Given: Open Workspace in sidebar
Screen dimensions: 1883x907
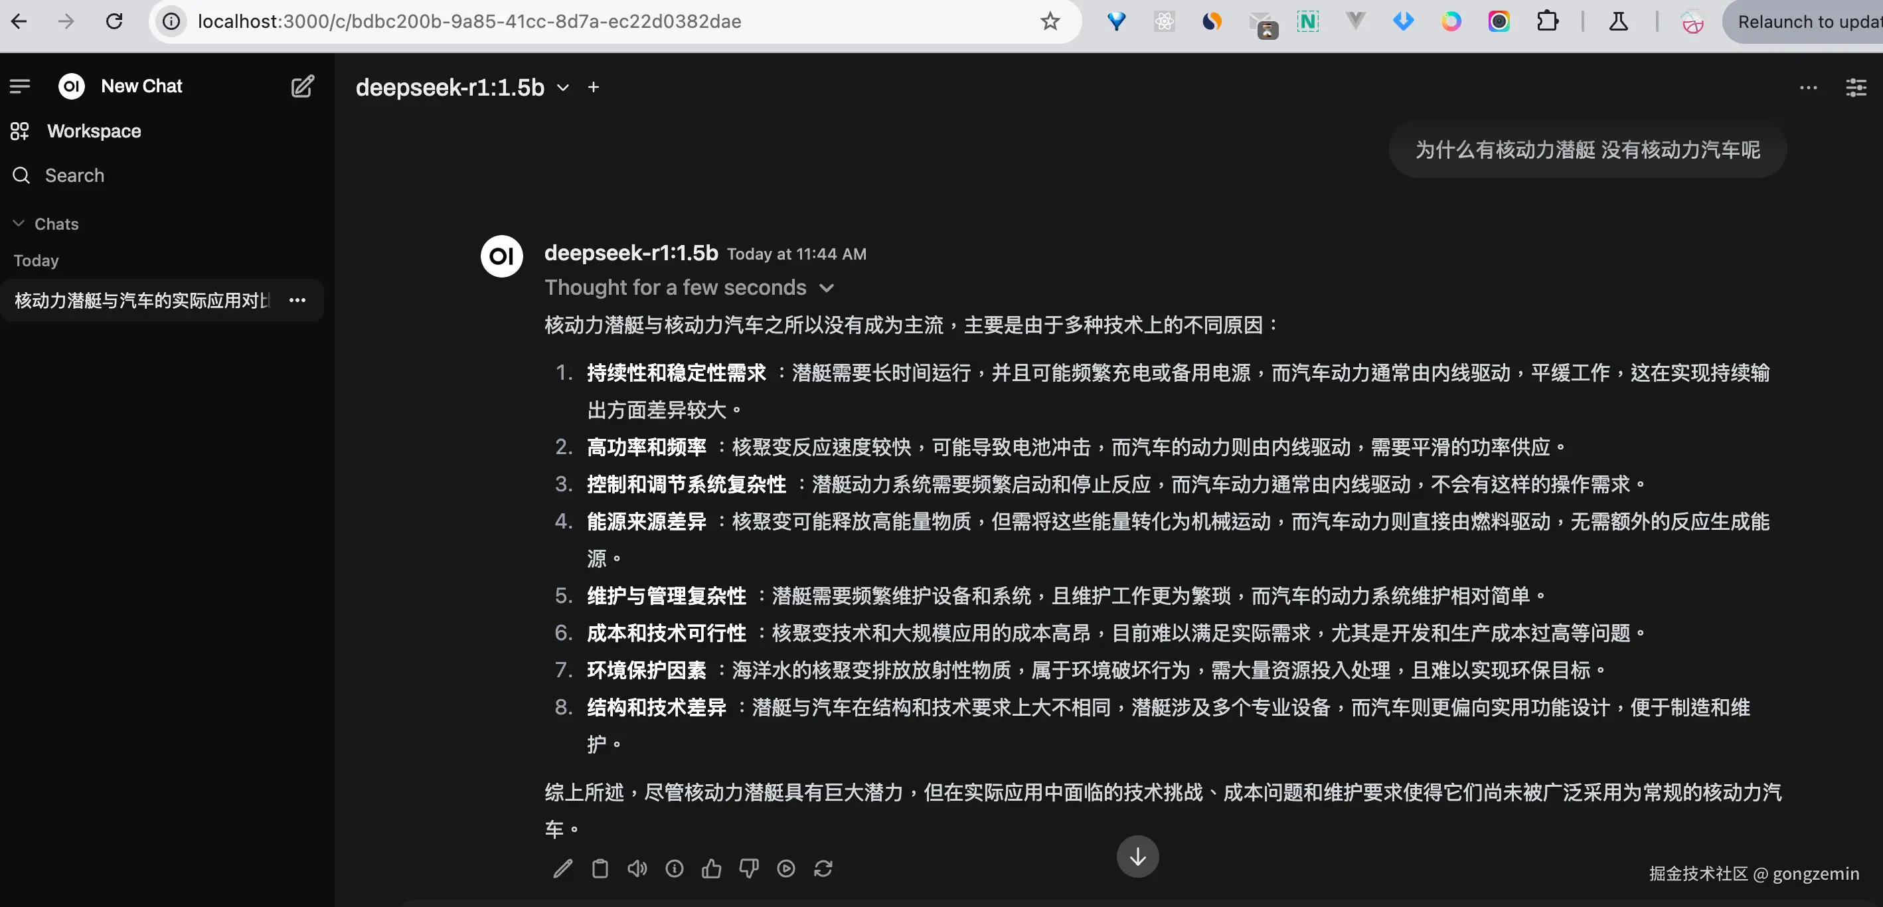Looking at the screenshot, I should point(94,131).
